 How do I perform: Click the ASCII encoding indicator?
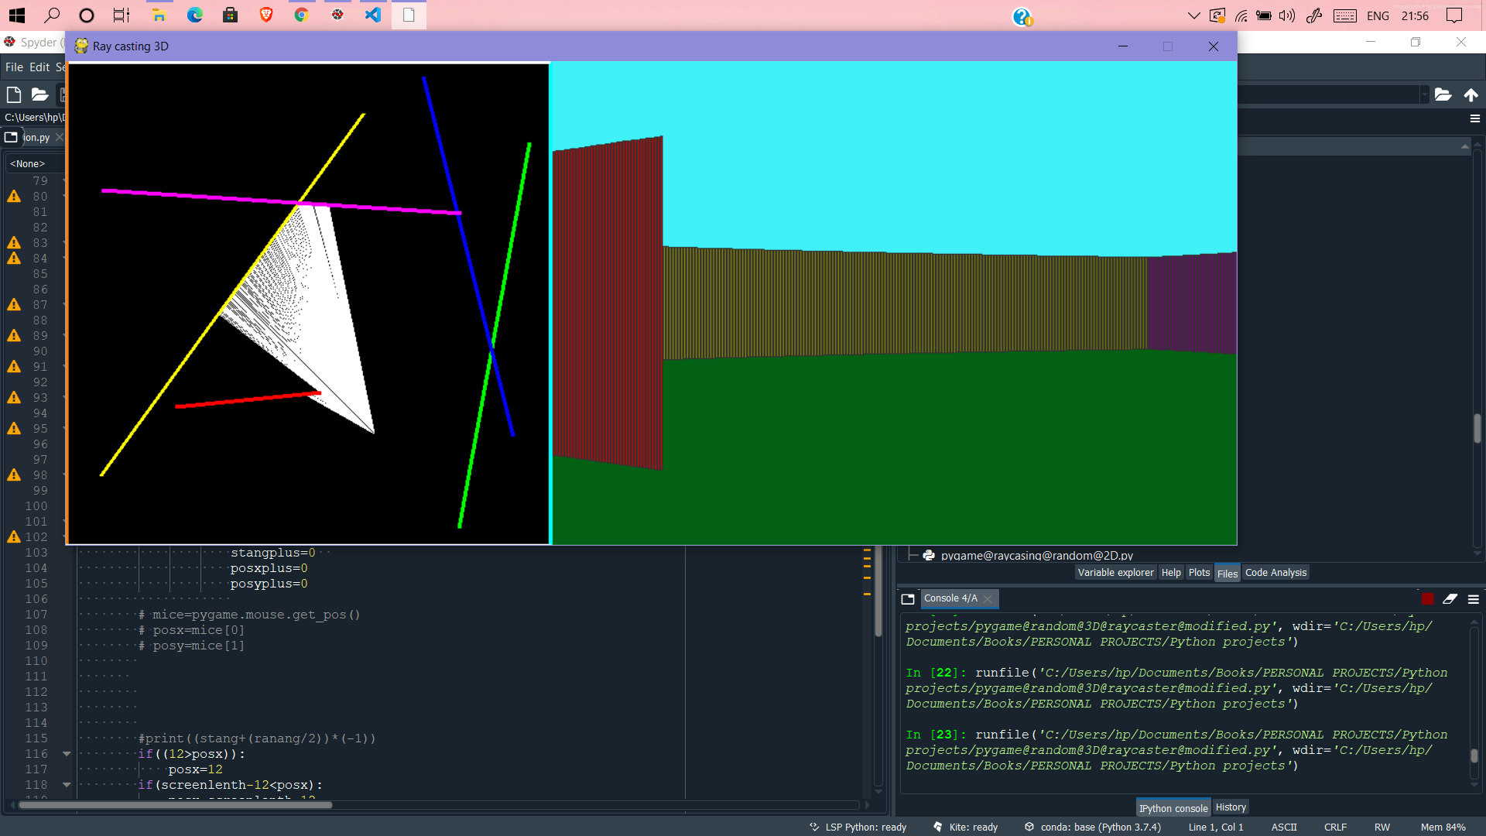1284,827
